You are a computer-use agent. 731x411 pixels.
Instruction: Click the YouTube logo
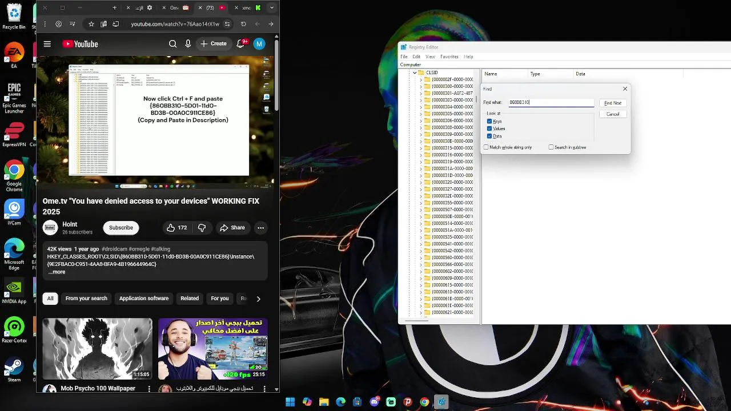tap(80, 44)
